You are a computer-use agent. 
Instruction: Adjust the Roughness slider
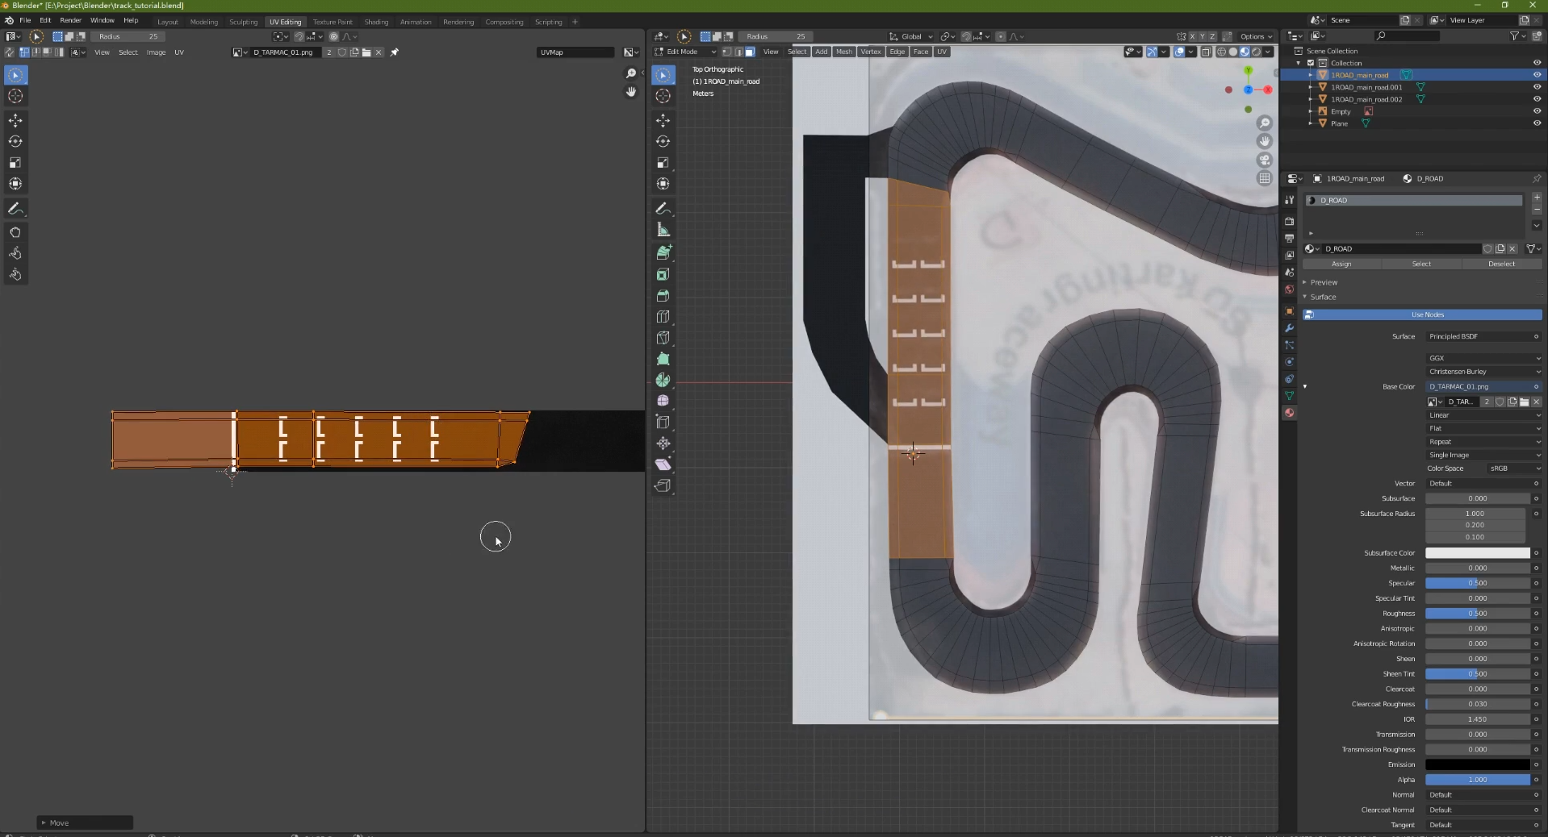(x=1477, y=613)
